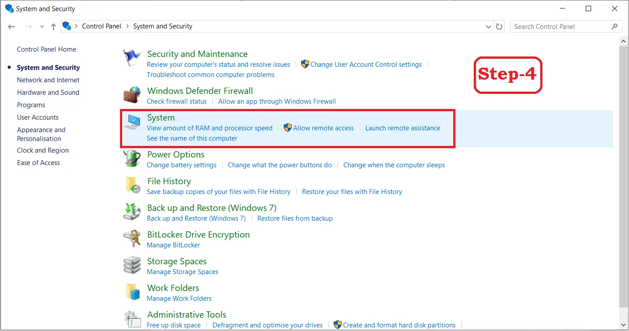
Task: Open Programs category in sidebar
Action: [31, 105]
